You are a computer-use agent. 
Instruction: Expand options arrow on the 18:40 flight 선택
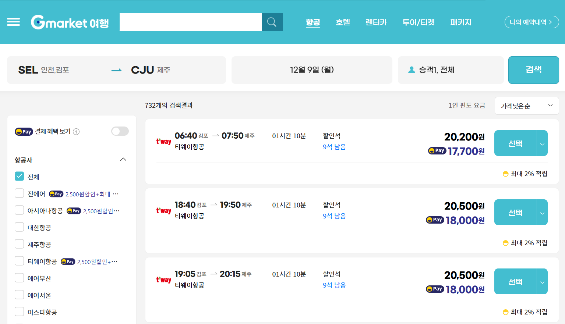[542, 212]
